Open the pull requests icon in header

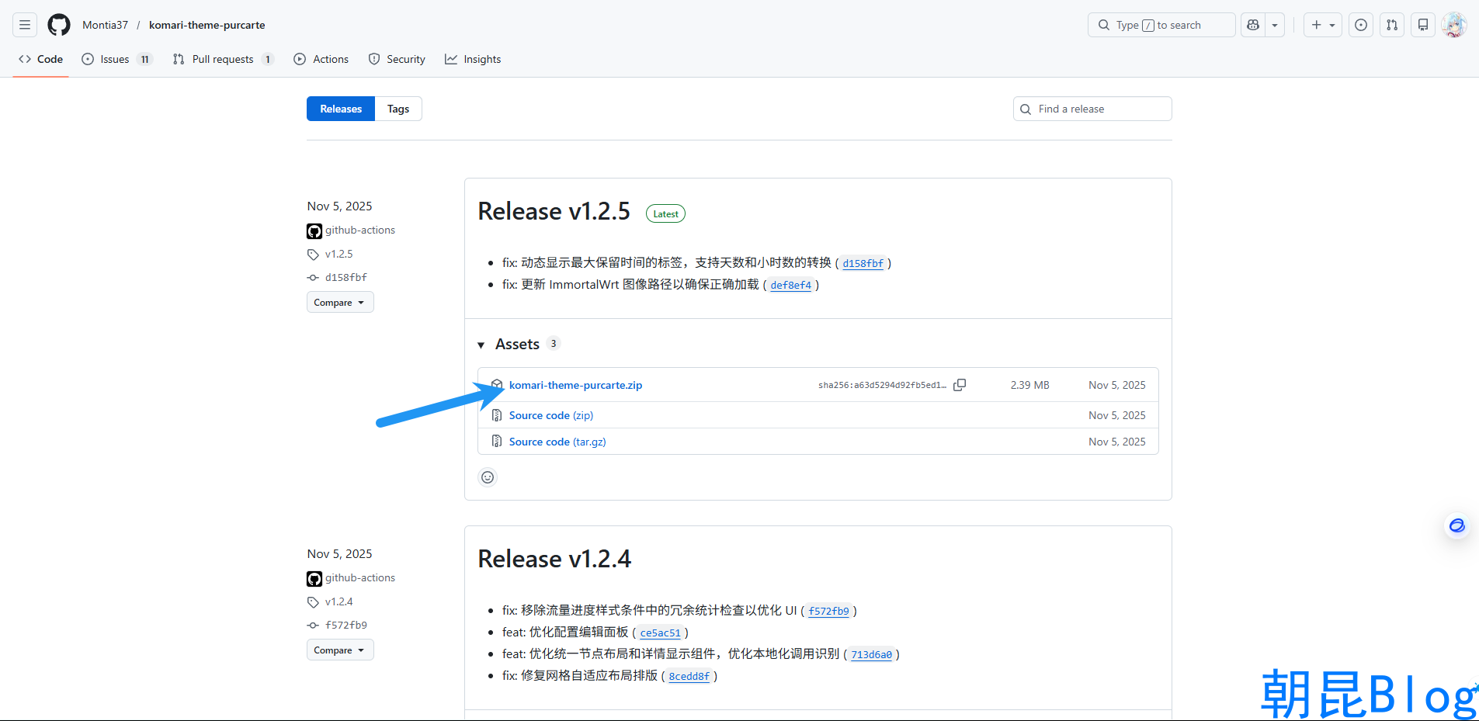tap(1392, 25)
